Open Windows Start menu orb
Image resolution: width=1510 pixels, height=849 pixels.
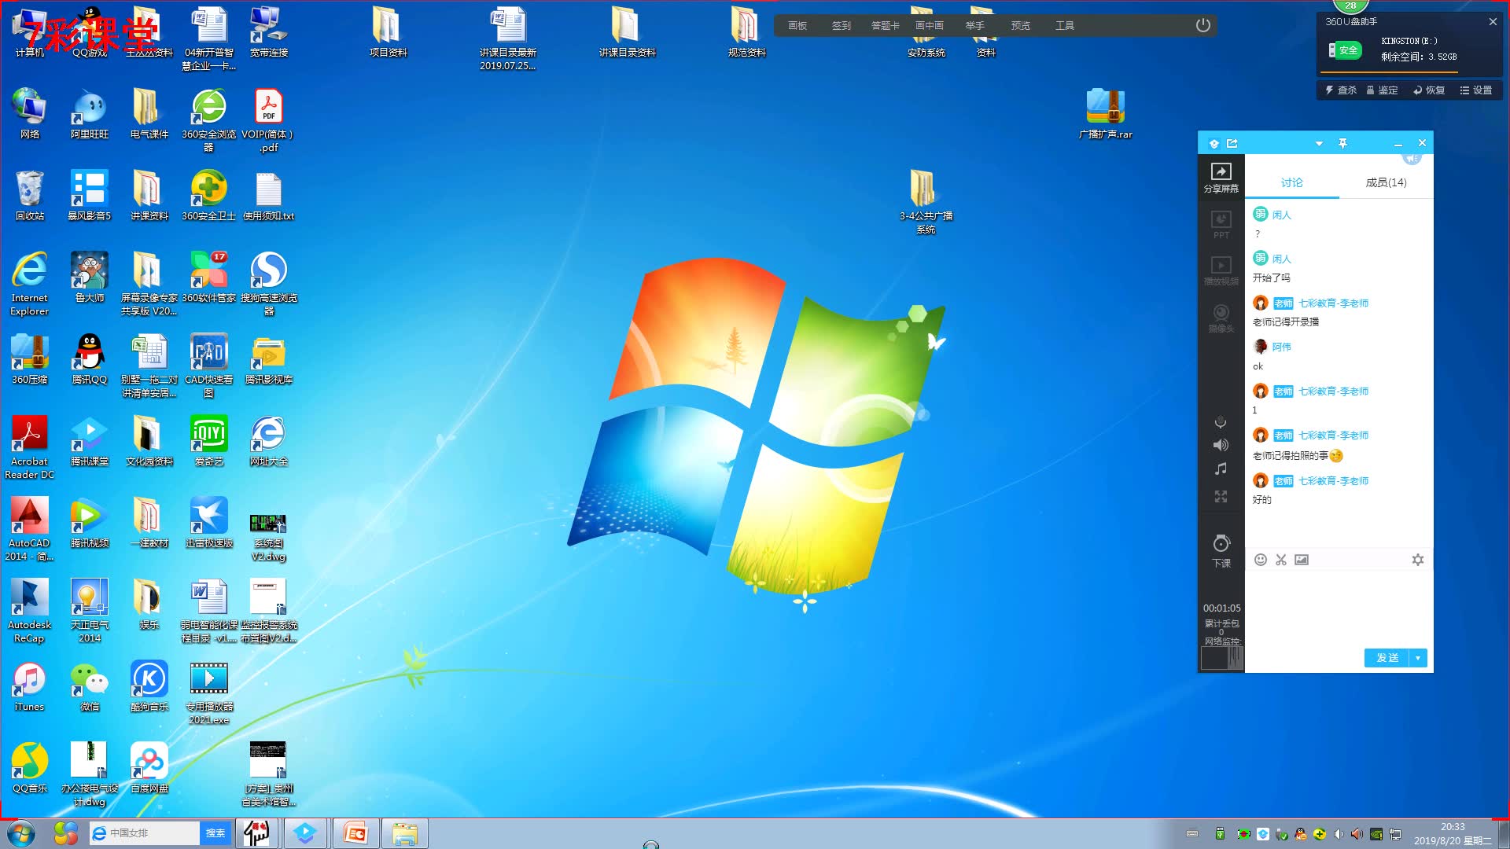coord(21,832)
